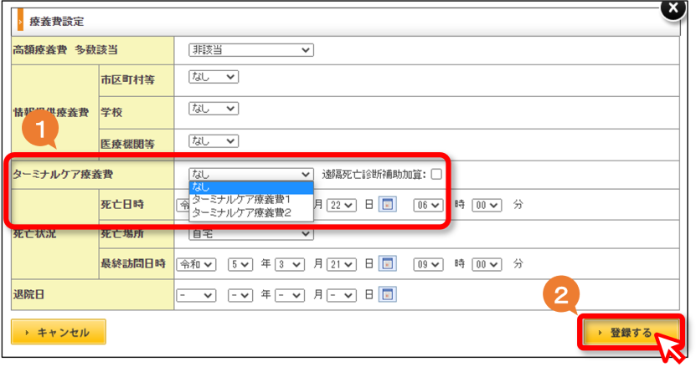Open 退院日 era dropdown
The height and width of the screenshot is (372, 696).
(x=196, y=295)
